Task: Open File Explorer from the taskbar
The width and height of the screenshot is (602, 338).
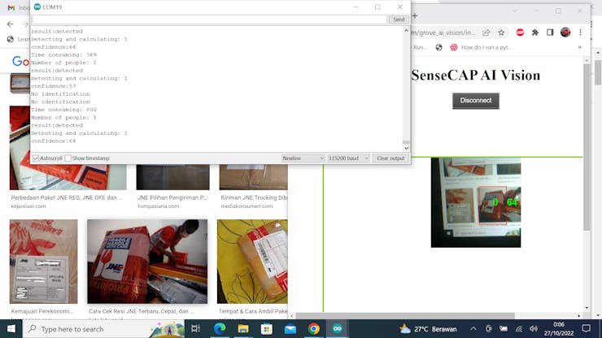Action: [243, 329]
